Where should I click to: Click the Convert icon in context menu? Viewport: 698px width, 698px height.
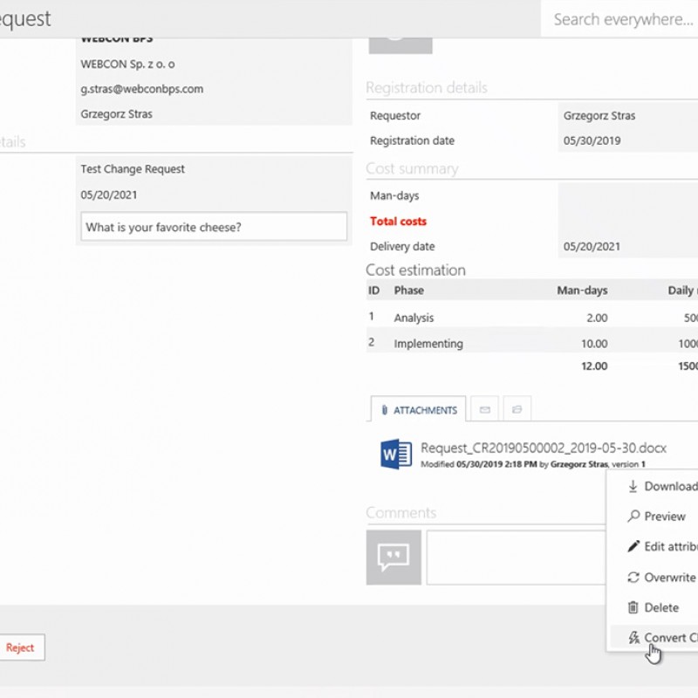tap(634, 638)
